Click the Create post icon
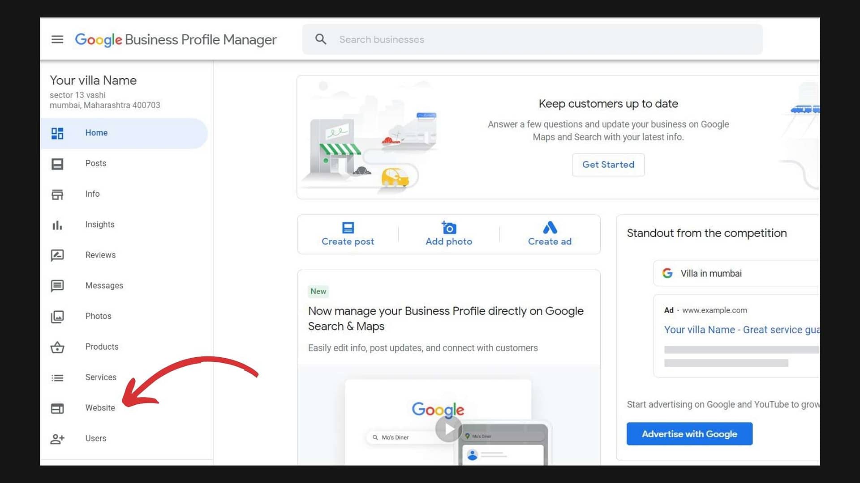The height and width of the screenshot is (483, 860). [348, 228]
